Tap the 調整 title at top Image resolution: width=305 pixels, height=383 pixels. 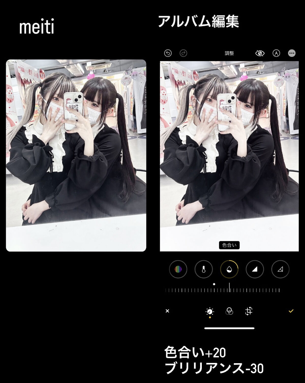(x=229, y=53)
